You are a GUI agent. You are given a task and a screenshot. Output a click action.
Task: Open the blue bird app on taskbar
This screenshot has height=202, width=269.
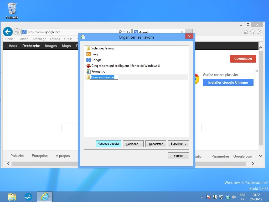click(x=28, y=197)
